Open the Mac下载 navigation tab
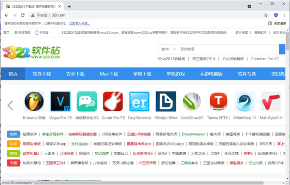Screen dimensions: 290x185 [x=109, y=74]
